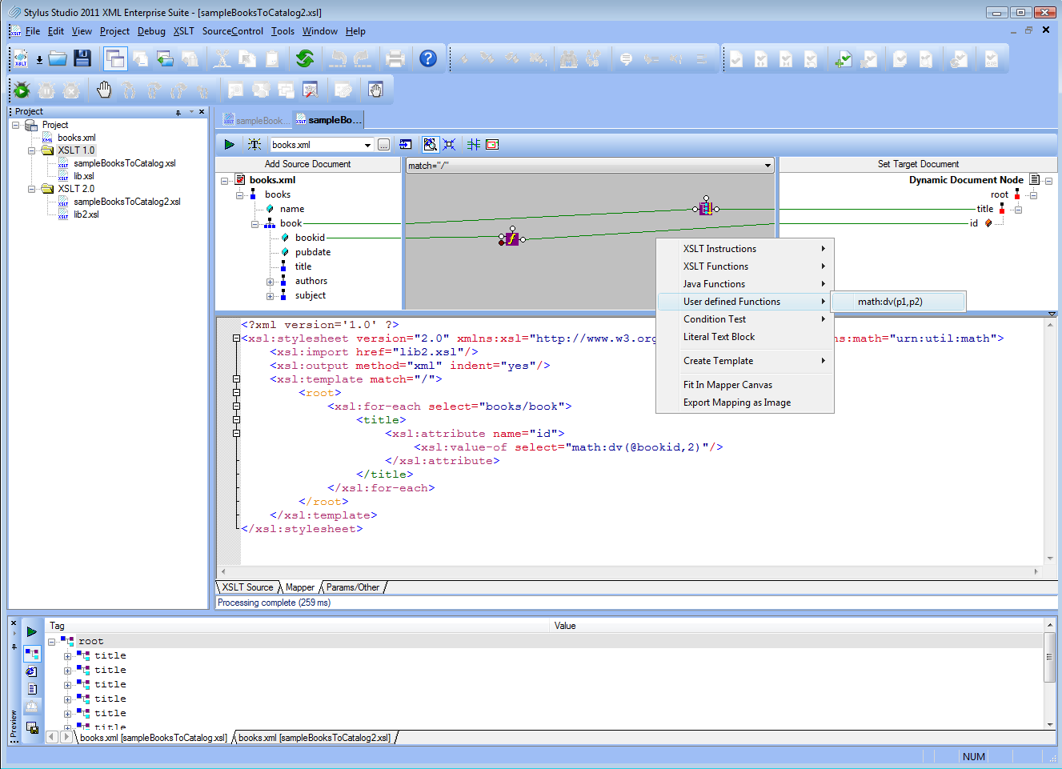Screen dimensions: 1062x769
Task: Click the green refresh arrows icon
Action: tap(305, 58)
